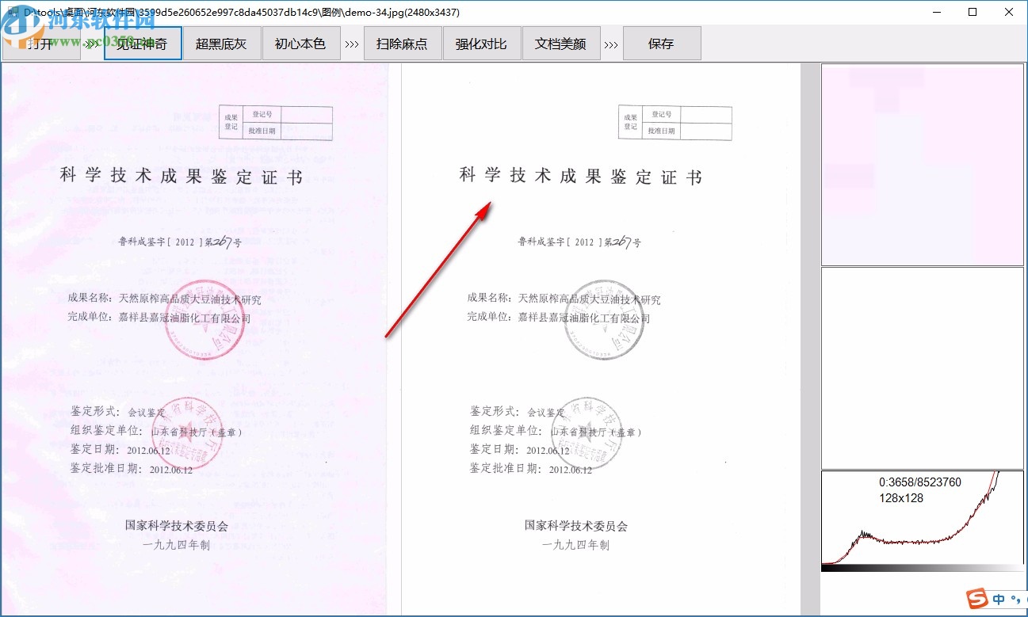This screenshot has width=1028, height=617.
Task: Open a new image with the 打开 button
Action: coord(40,44)
